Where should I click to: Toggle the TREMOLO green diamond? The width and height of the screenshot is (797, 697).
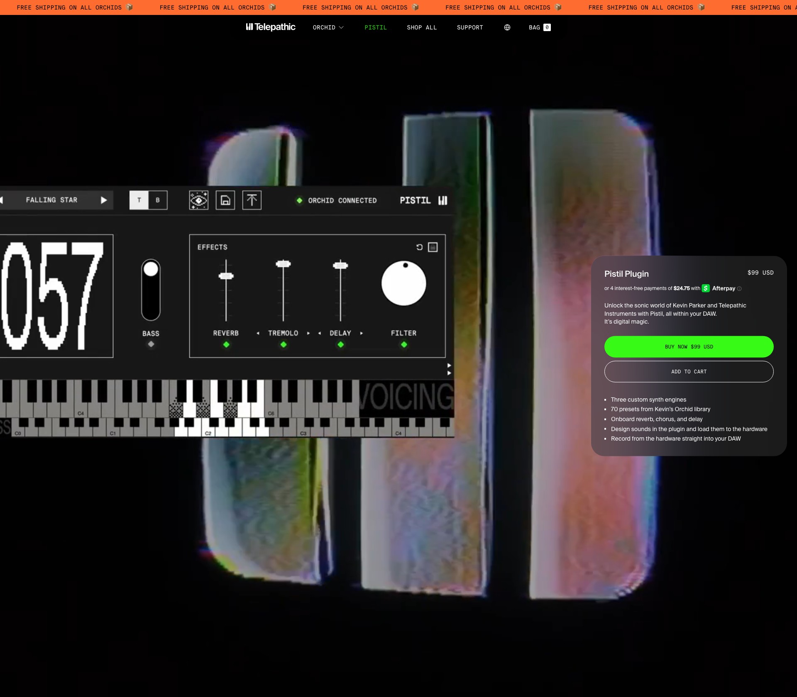[x=284, y=344]
